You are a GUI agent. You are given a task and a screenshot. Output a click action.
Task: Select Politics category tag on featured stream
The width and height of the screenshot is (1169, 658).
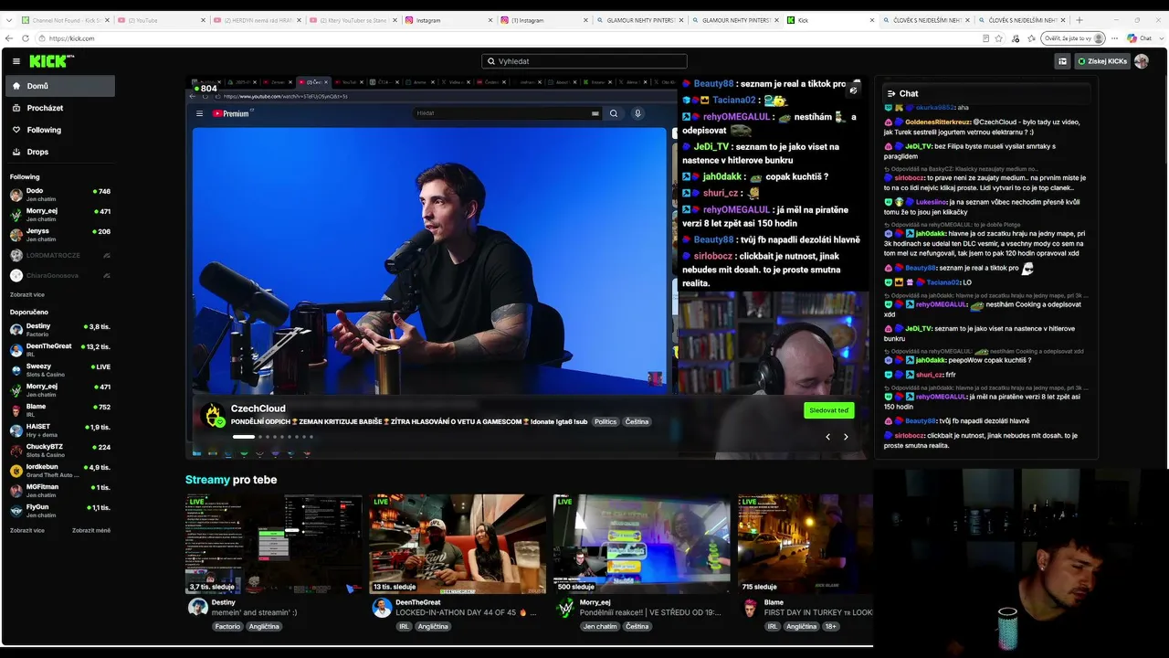(606, 422)
